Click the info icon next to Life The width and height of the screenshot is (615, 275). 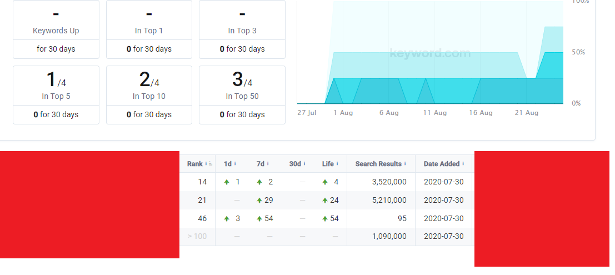[x=338, y=164]
